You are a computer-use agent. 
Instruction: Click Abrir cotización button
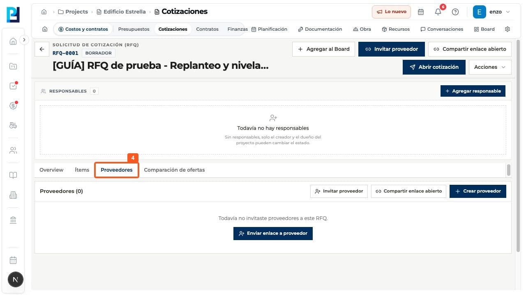tap(434, 67)
